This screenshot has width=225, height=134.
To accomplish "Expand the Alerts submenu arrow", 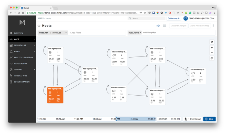I will tap(34, 51).
